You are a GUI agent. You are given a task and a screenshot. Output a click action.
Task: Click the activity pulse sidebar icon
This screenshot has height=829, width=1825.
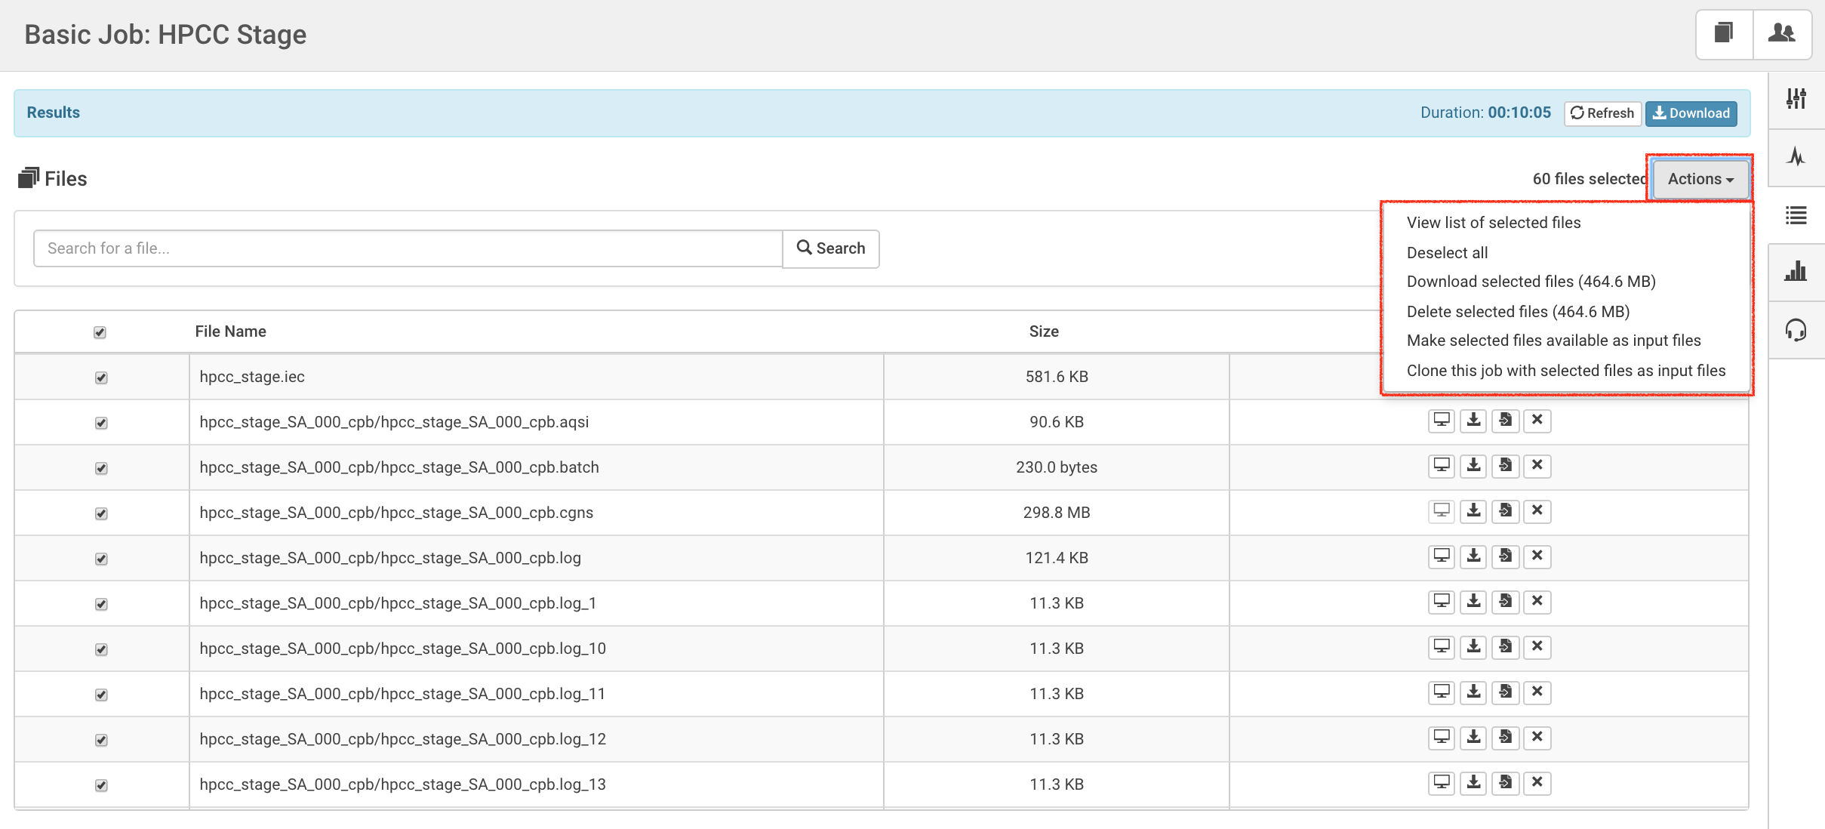click(x=1796, y=157)
